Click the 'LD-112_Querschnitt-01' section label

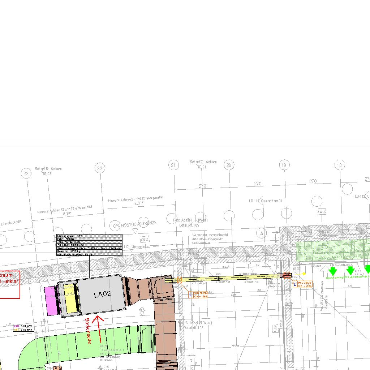266,201
